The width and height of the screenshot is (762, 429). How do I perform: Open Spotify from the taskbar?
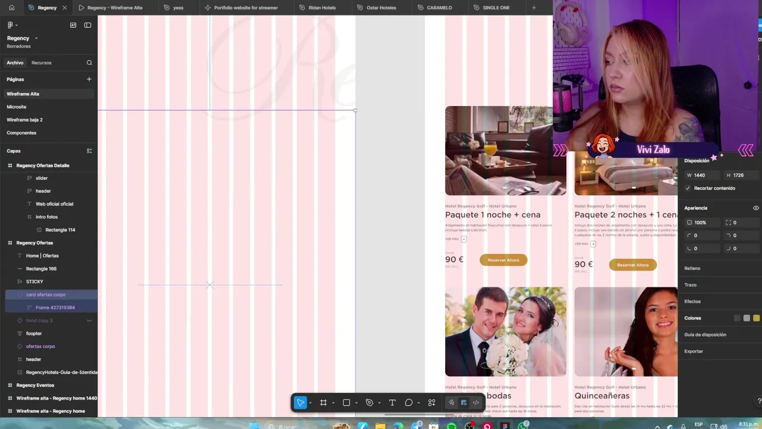[452, 425]
